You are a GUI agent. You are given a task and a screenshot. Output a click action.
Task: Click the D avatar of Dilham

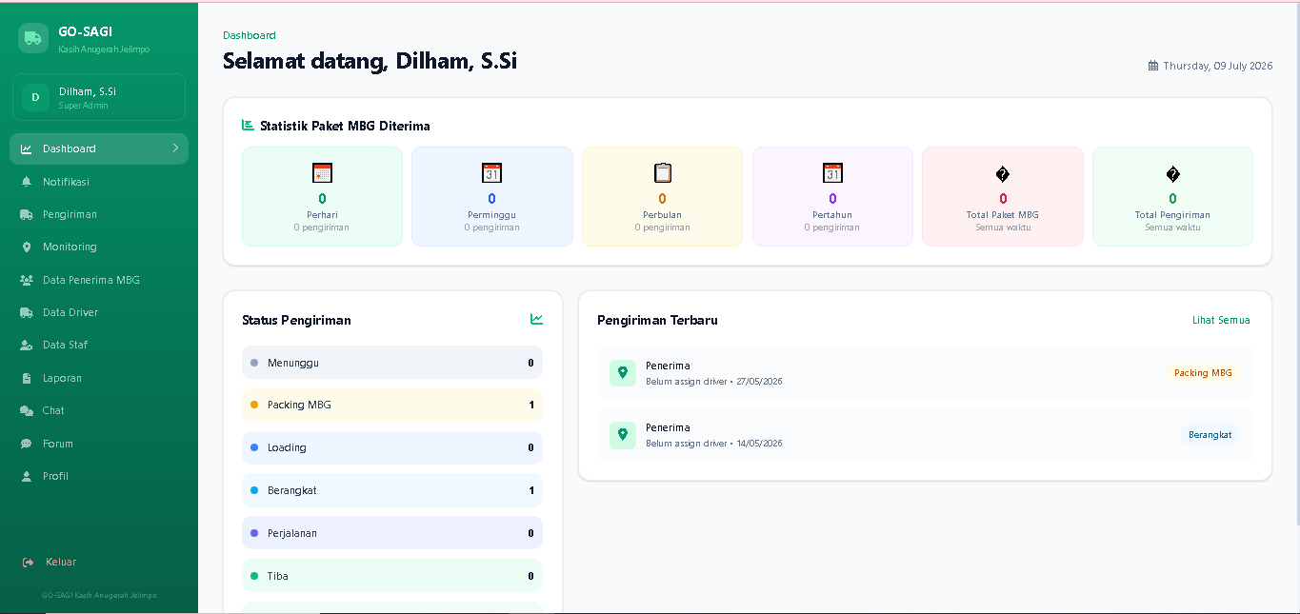pos(35,97)
